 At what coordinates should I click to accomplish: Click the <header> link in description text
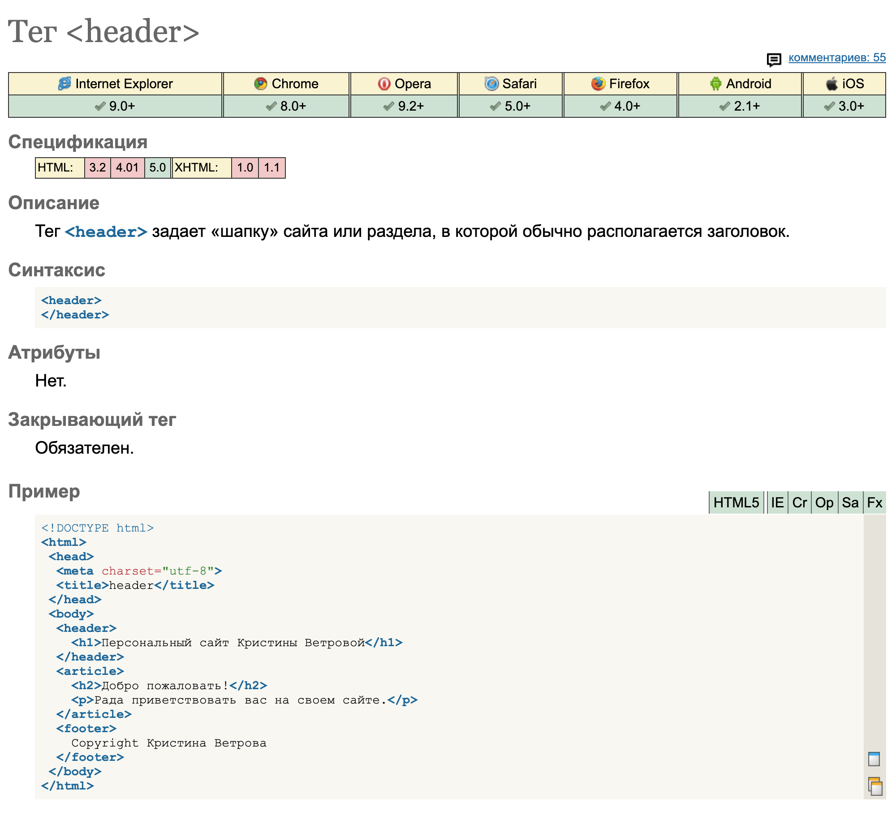coord(106,232)
